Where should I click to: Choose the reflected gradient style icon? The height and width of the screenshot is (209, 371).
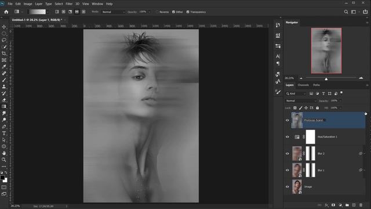pyautogui.click(x=77, y=12)
